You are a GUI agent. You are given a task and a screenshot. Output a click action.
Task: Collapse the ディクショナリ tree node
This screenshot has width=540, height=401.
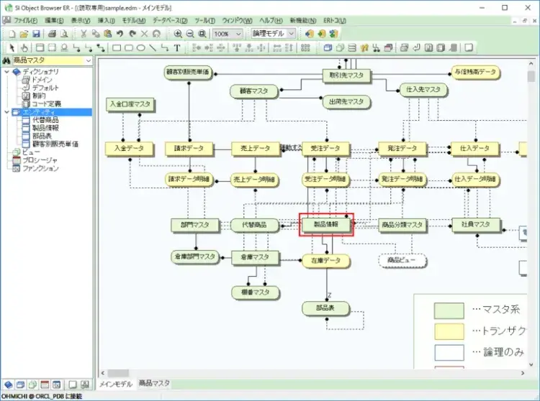[7, 73]
